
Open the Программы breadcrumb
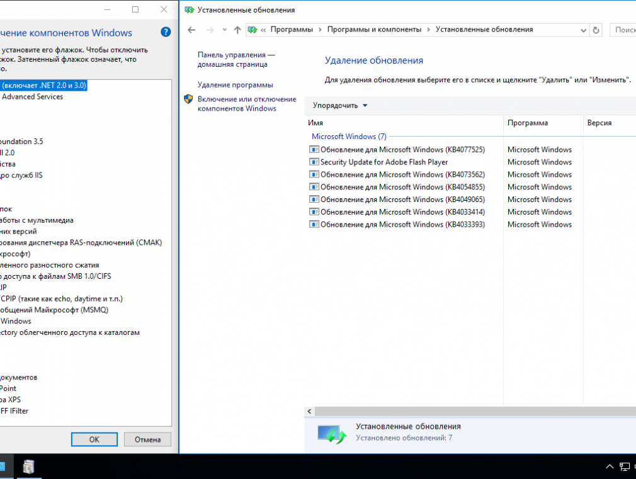click(x=292, y=30)
